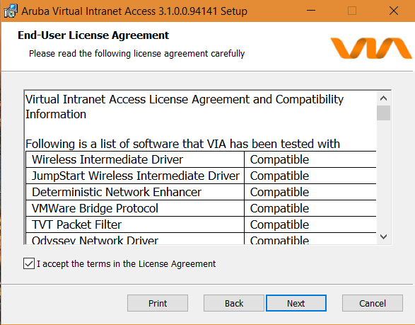Click the TVT Packet Filter row
The image size is (415, 325).
tap(201, 224)
